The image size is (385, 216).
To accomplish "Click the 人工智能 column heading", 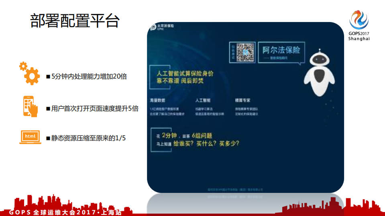I will click(203, 100).
